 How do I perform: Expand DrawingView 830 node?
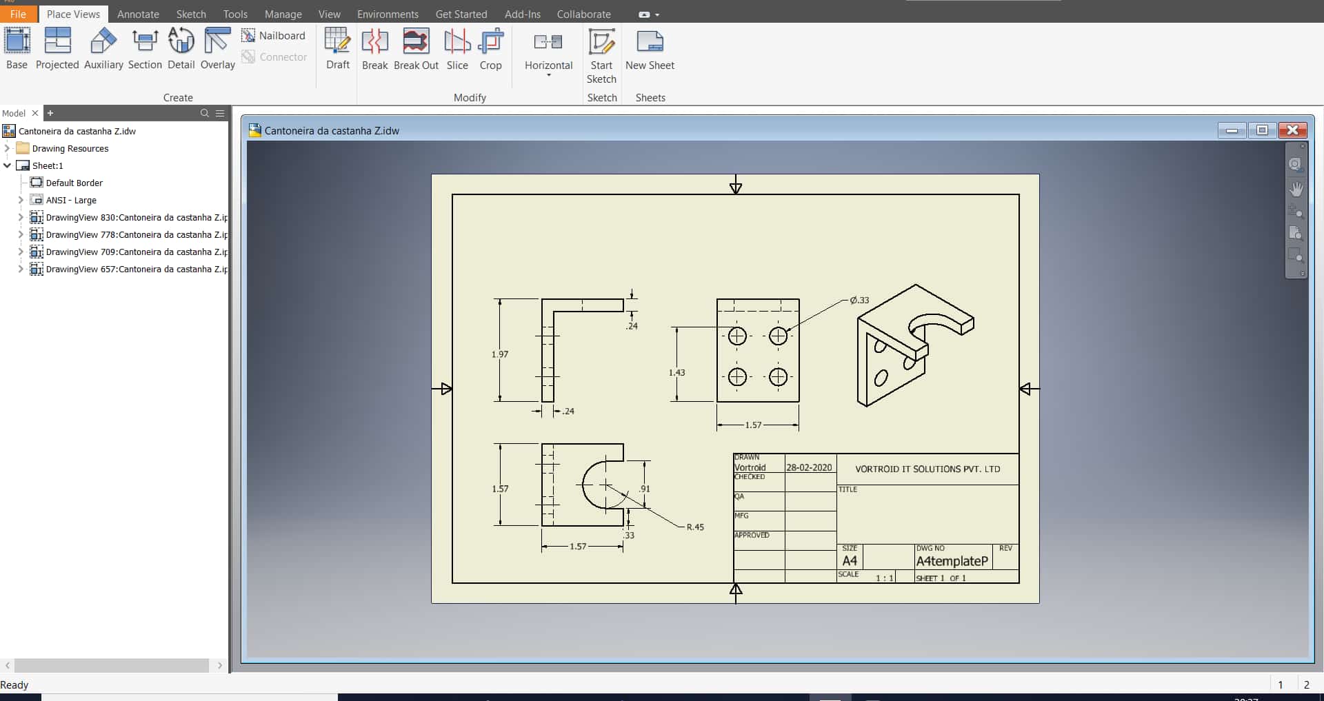click(21, 217)
